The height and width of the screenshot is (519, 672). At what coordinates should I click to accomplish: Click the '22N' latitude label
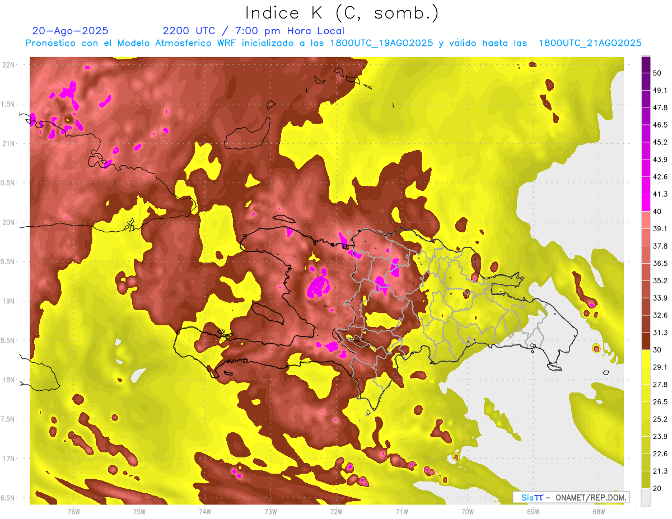click(x=8, y=65)
